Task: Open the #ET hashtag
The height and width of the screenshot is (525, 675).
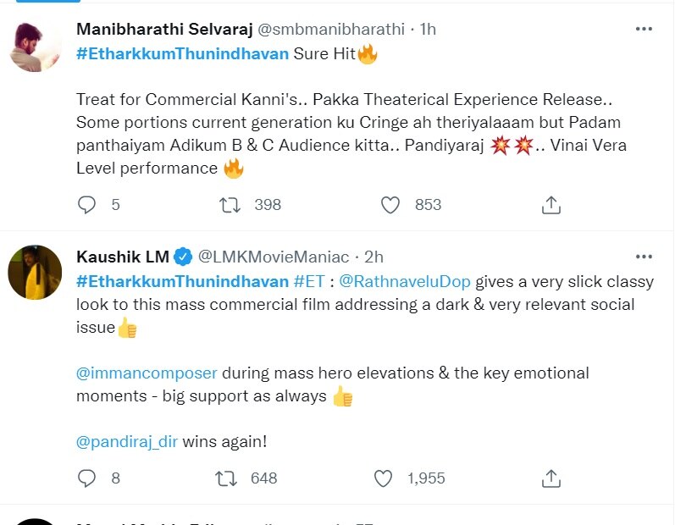Action: 308,279
